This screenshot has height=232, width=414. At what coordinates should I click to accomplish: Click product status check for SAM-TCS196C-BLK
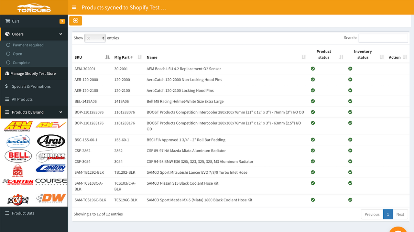click(x=313, y=200)
